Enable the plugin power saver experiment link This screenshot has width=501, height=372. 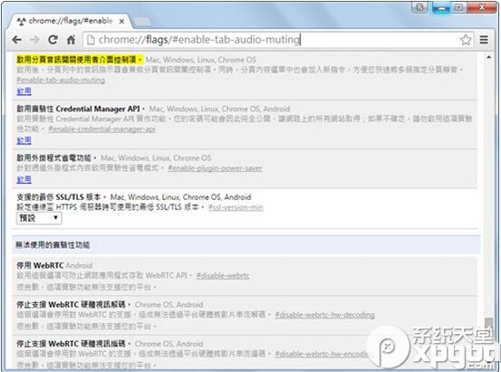click(24, 180)
